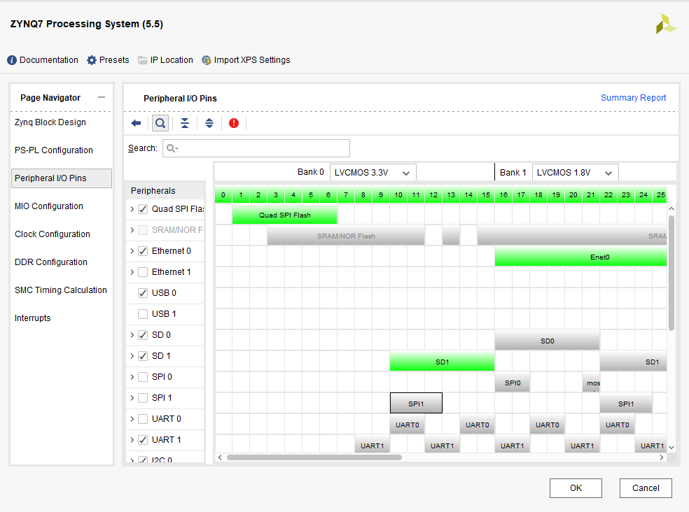Click the collapse all toolbar icon
The height and width of the screenshot is (512, 689).
pyautogui.click(x=185, y=123)
